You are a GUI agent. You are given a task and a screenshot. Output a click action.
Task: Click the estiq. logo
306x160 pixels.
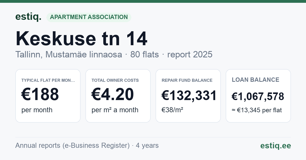[28, 17]
